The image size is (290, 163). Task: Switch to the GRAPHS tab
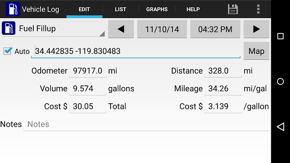click(157, 9)
